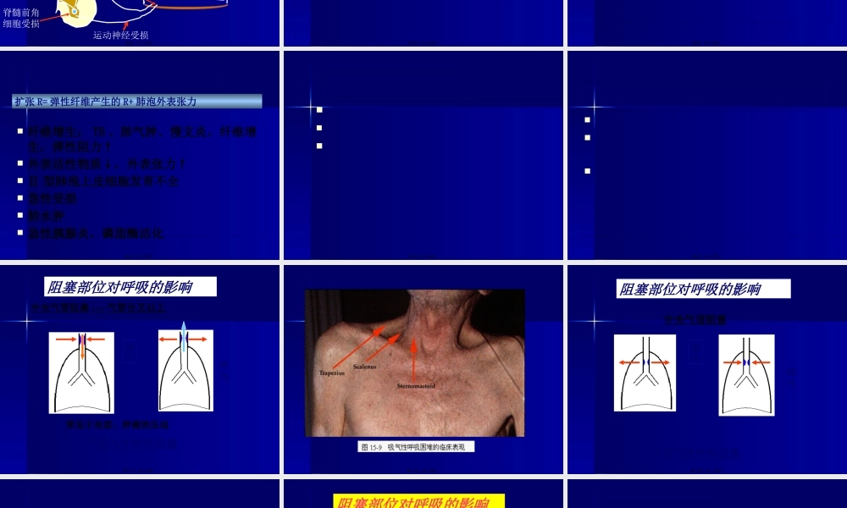Viewport: 847px width, 508px height.
Task: Click the 'Trapezius' label in the photo
Action: [x=332, y=373]
